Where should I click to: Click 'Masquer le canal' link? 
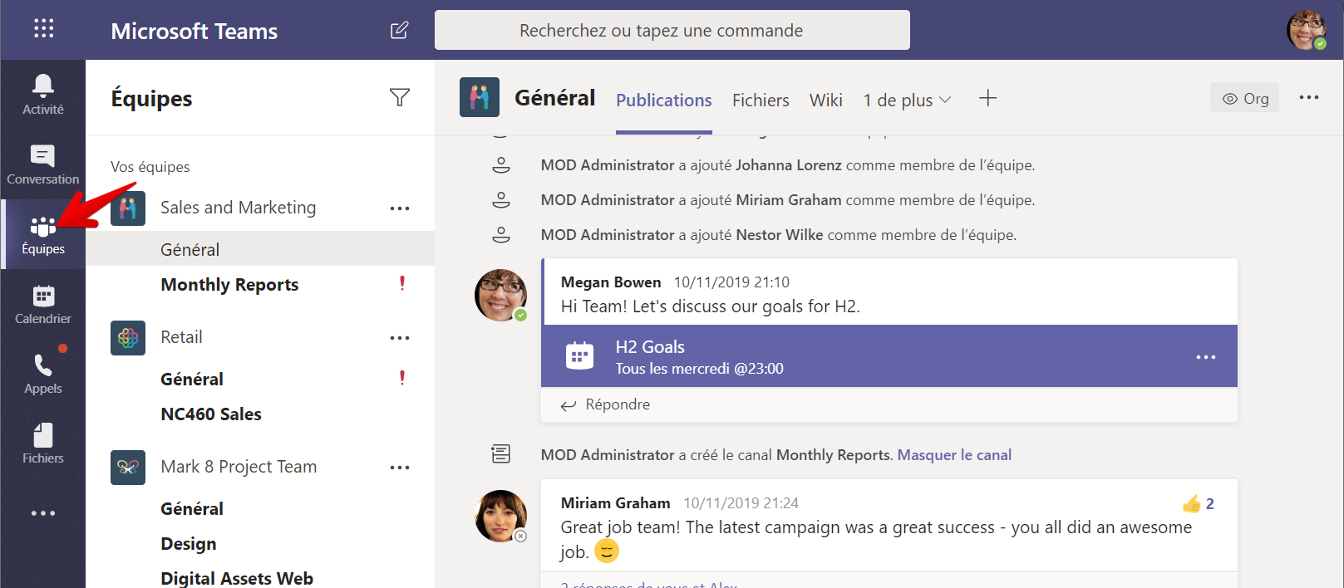click(954, 455)
